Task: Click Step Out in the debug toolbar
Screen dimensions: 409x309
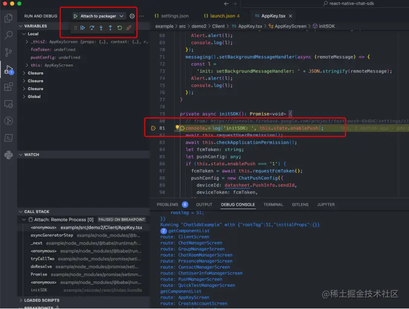Action: pyautogui.click(x=110, y=28)
